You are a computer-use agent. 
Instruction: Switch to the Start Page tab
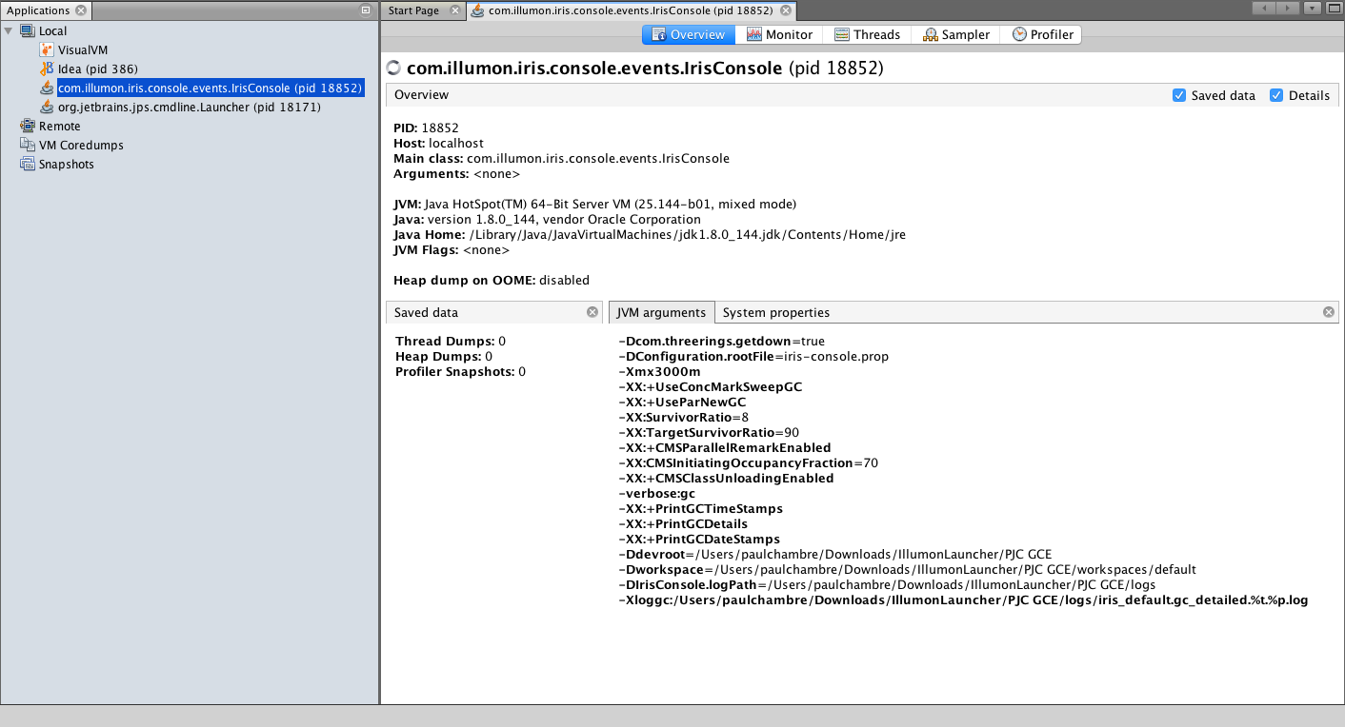(413, 10)
